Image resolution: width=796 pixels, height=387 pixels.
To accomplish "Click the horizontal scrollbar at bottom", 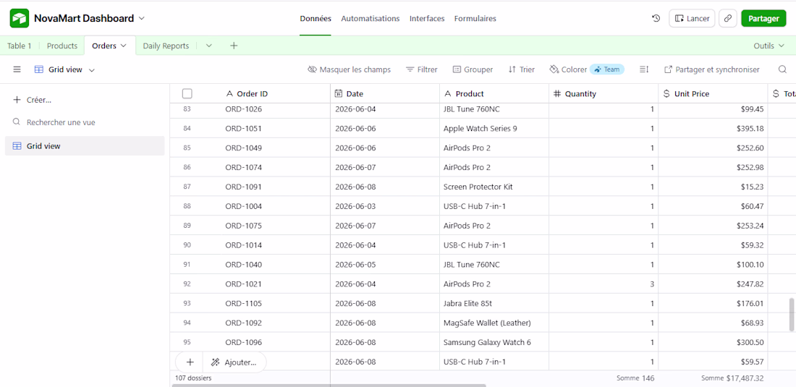I will [329, 386].
